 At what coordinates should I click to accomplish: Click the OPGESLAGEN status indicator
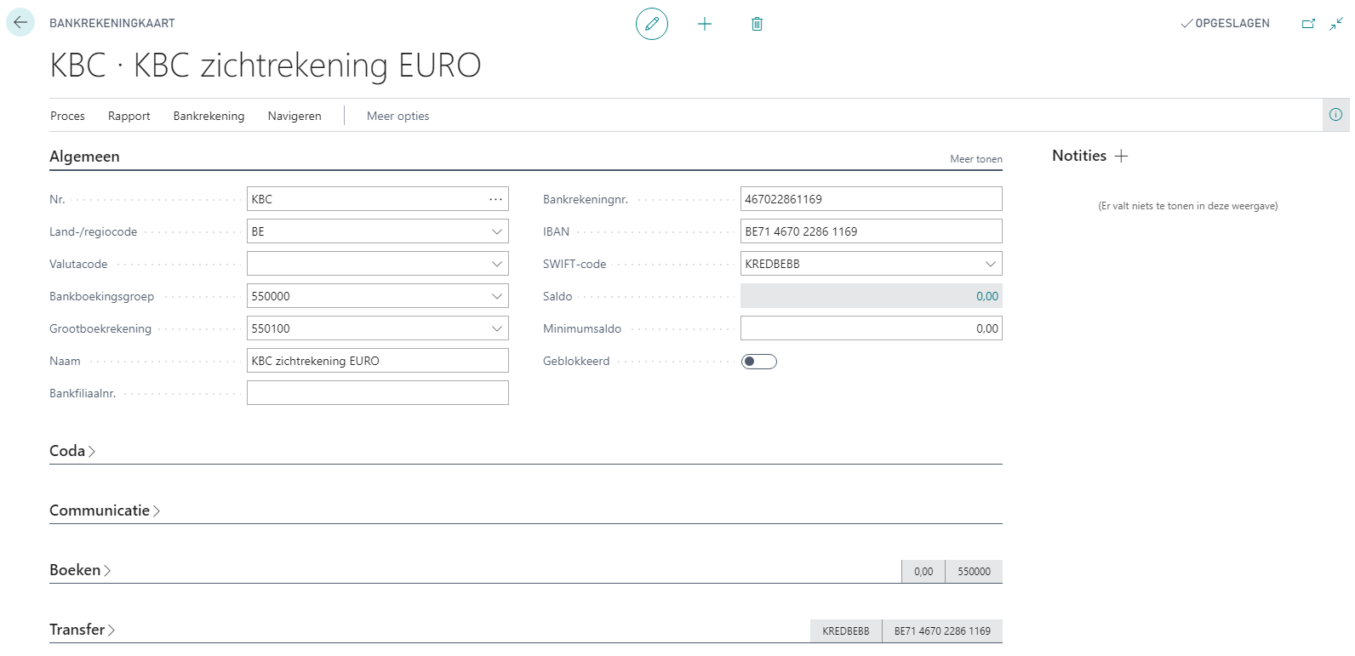(1225, 24)
